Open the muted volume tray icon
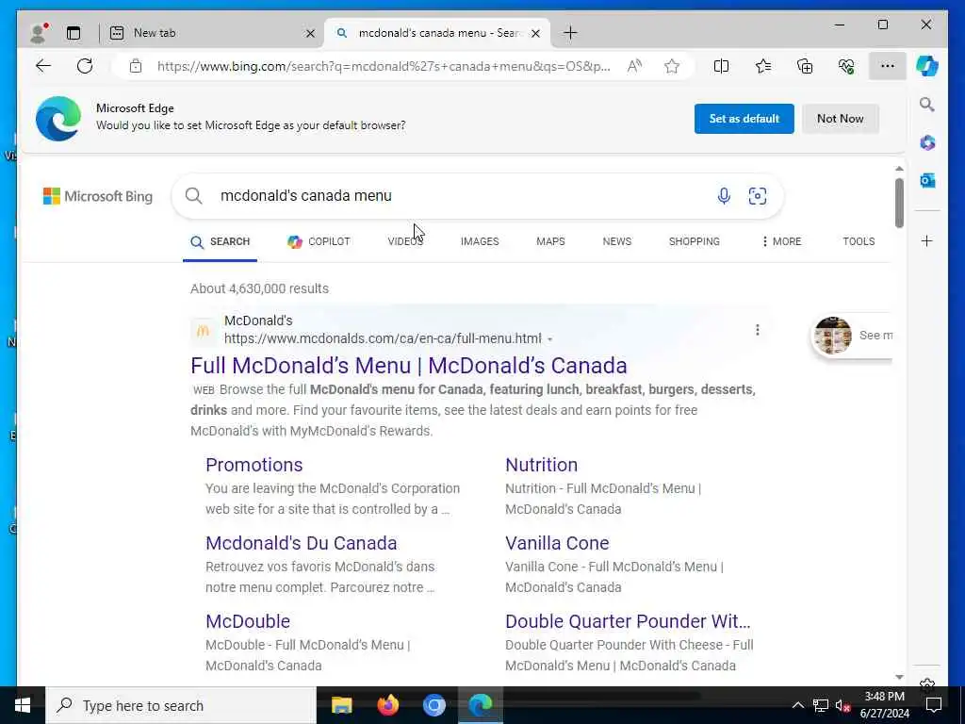 (842, 705)
